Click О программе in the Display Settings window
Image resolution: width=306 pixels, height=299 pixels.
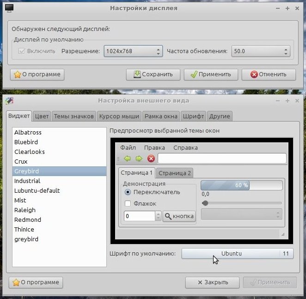pyautogui.click(x=37, y=74)
